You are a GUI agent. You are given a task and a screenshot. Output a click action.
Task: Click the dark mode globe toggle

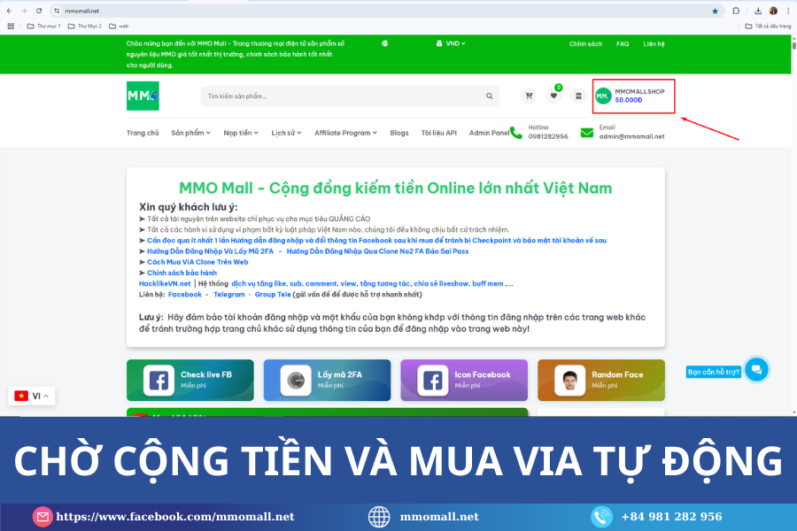pyautogui.click(x=385, y=43)
